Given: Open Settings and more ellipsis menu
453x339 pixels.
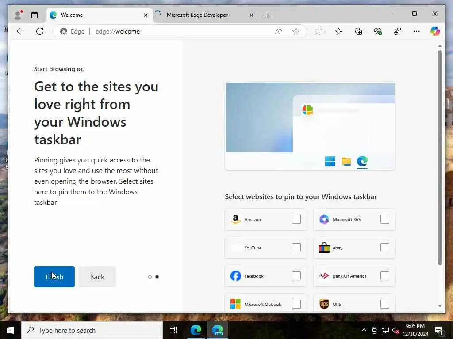Looking at the screenshot, I should click(417, 31).
